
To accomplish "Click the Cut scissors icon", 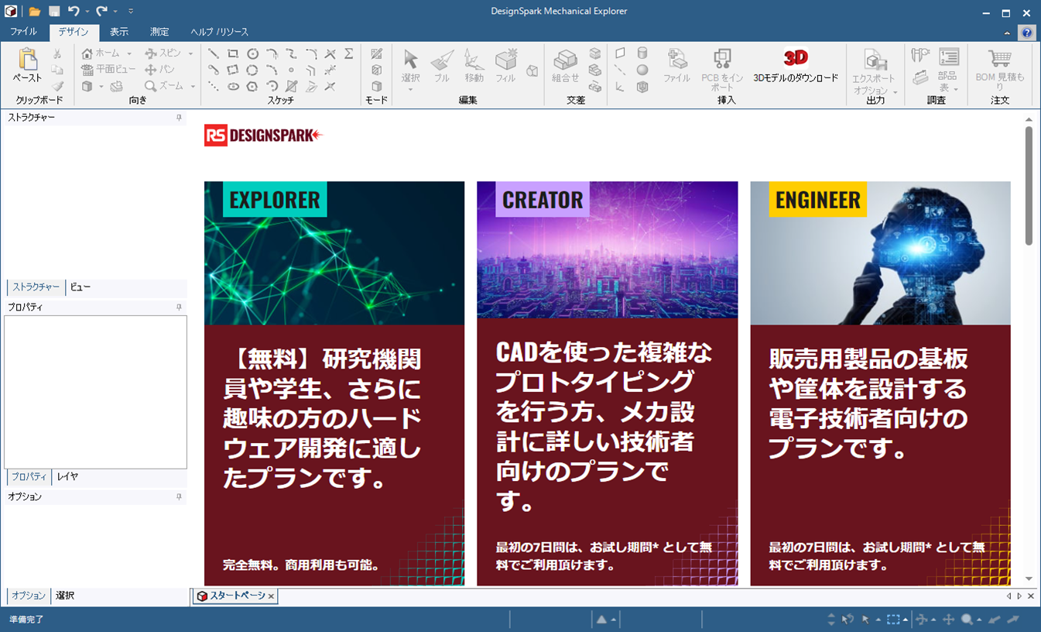I will point(57,53).
